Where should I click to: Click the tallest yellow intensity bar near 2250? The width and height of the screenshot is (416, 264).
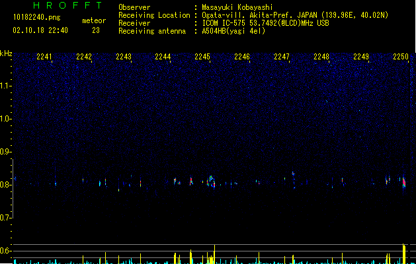pos(404,253)
